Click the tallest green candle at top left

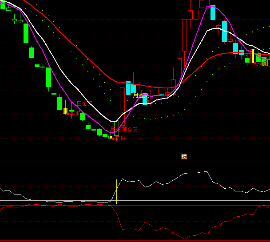point(26,33)
